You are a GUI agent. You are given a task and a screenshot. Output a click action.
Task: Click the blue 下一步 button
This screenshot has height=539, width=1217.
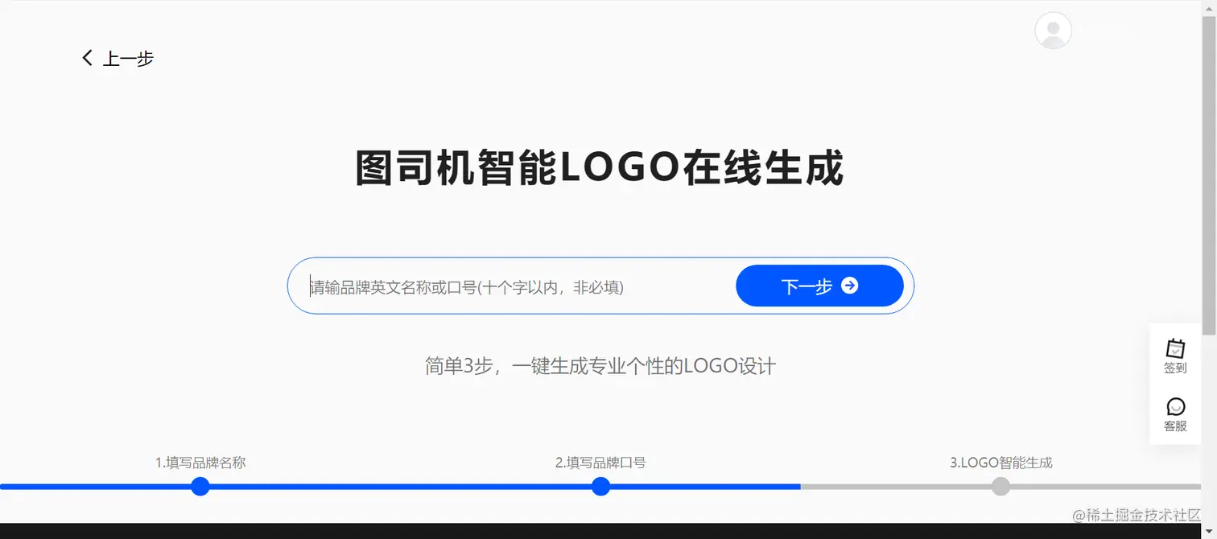819,286
